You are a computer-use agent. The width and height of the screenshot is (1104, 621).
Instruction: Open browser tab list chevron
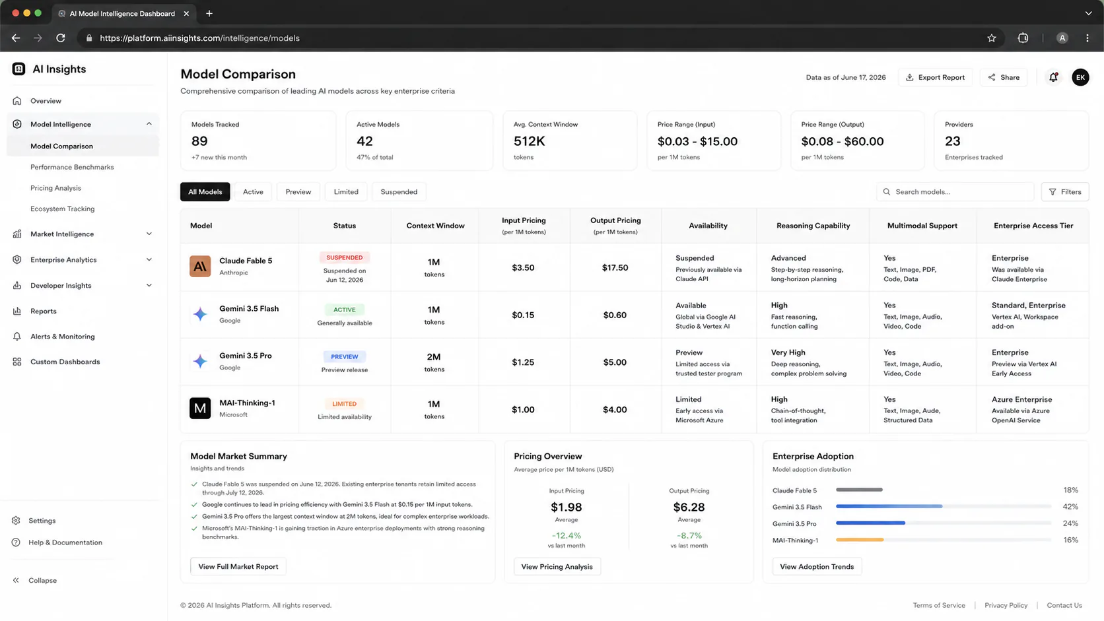point(1088,13)
